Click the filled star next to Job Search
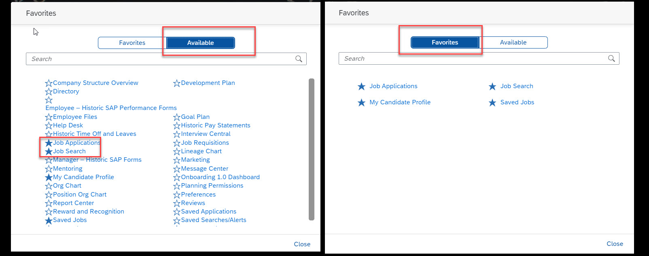649x256 pixels. 49,152
